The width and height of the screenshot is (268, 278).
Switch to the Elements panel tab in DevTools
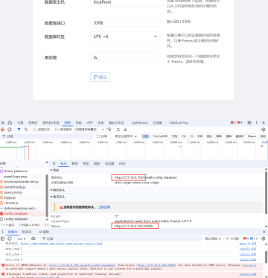coord(20,123)
